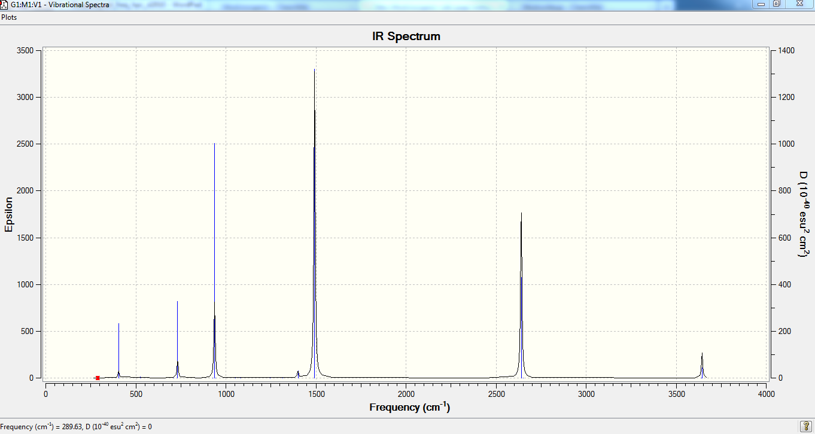Screen dimensions: 815x434
Task: Click the 4000 tick label on frequency axis
Action: coord(767,394)
